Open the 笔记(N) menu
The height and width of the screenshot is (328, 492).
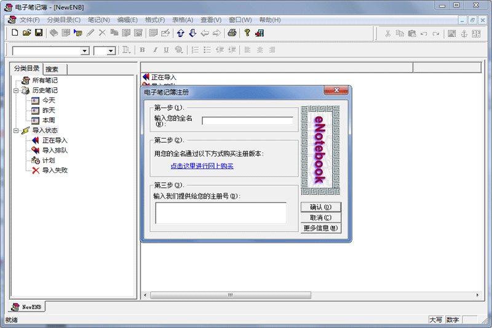tap(99, 20)
